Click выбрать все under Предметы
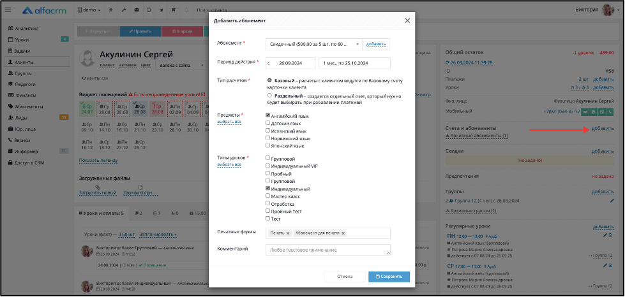 coord(229,122)
